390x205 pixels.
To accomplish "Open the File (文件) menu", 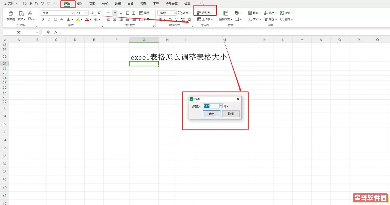I will click(11, 4).
